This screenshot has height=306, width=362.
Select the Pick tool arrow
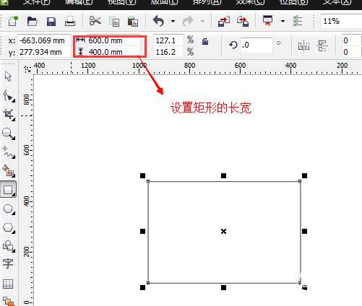9,76
